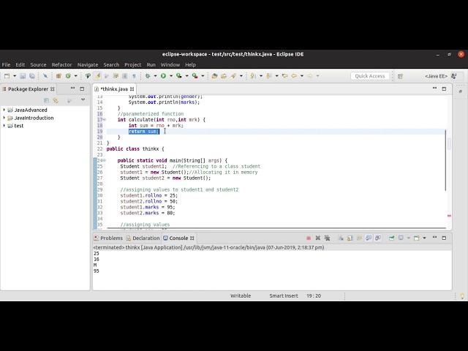This screenshot has width=468, height=351.
Task: Click the Previous Annotation icon
Action: tap(269, 76)
